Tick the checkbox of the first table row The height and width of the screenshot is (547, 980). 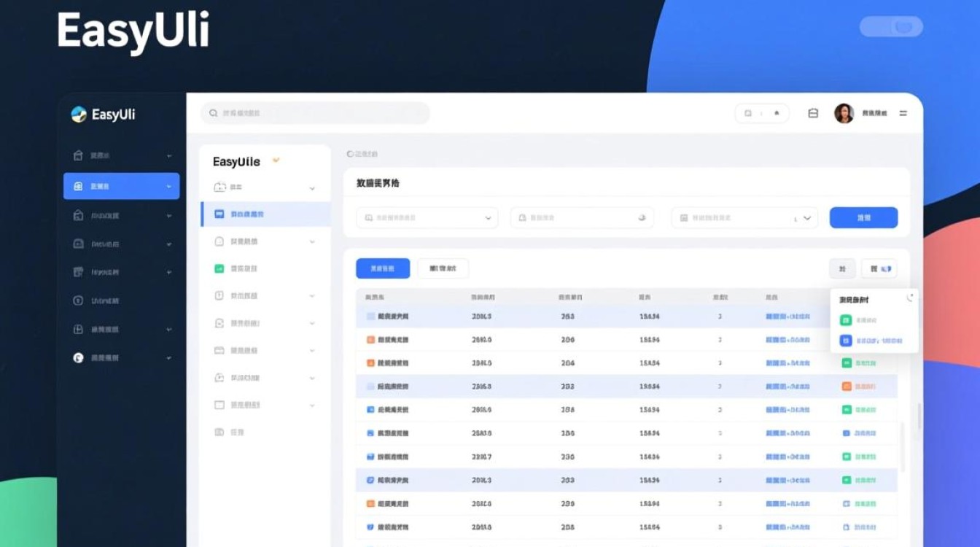(x=370, y=317)
